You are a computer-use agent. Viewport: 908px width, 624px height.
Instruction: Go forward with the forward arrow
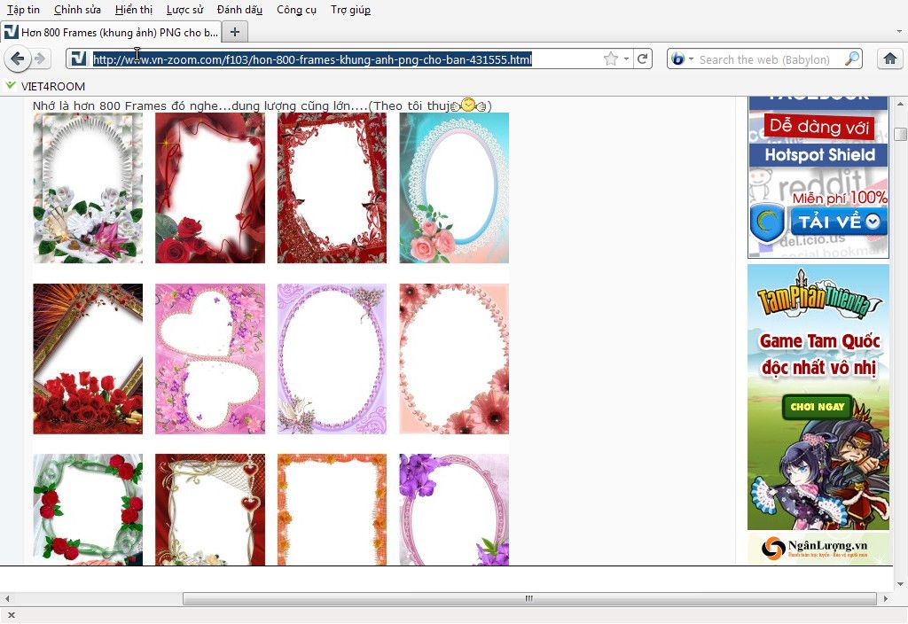[x=40, y=58]
